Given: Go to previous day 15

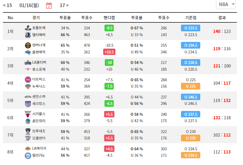Looking at the screenshot, I should pos(7,5).
